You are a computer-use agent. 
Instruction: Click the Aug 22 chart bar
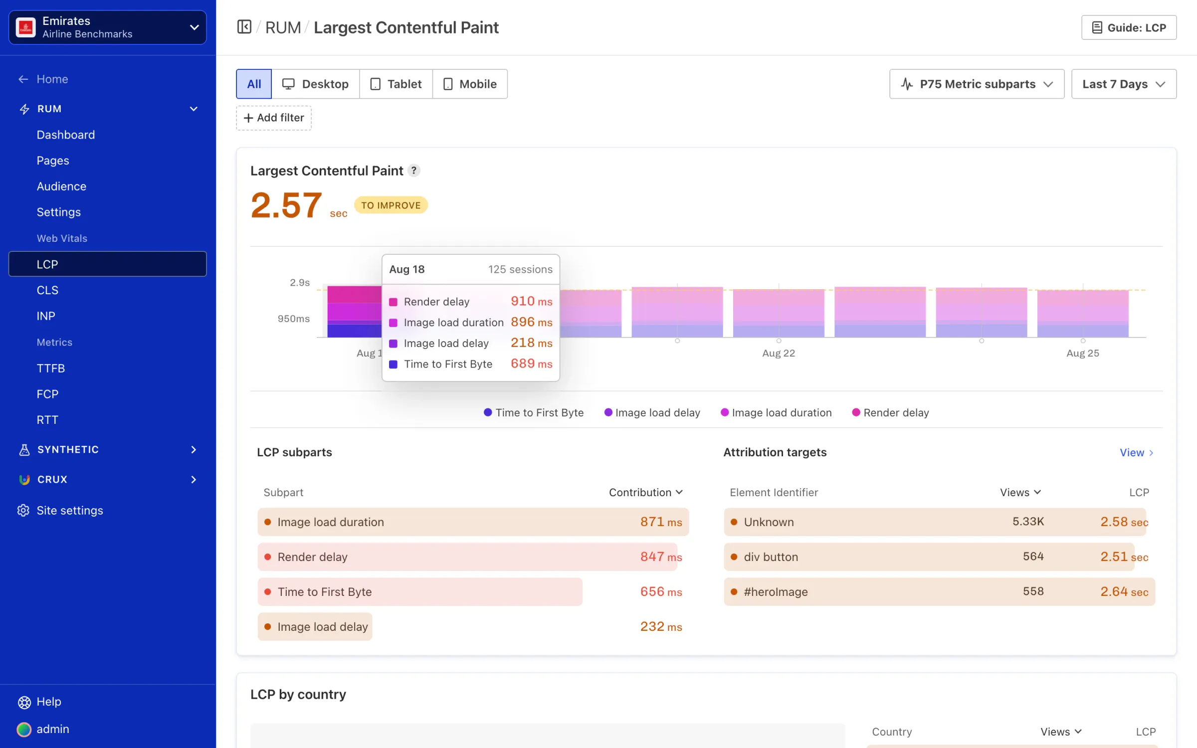tap(779, 313)
